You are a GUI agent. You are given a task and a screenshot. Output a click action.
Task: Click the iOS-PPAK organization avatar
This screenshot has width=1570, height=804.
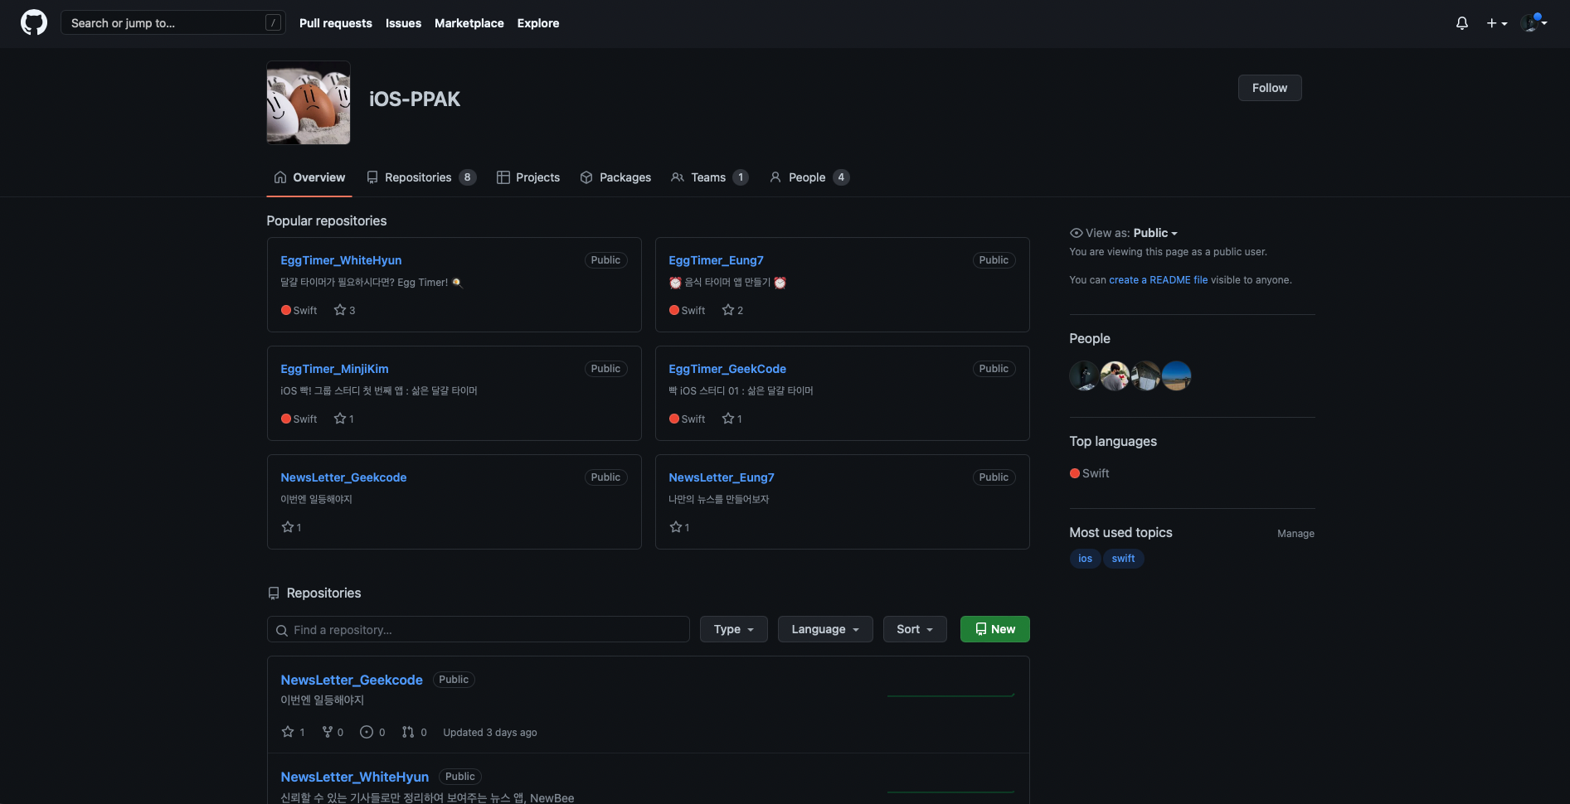pos(309,103)
